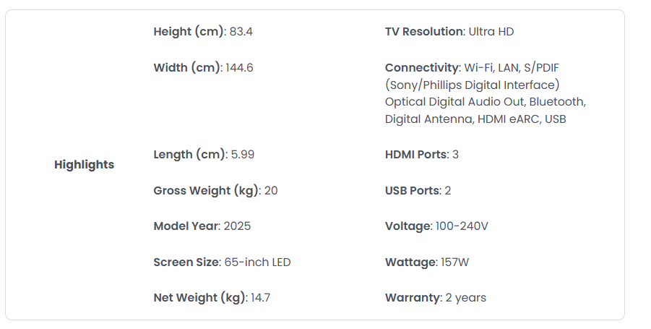
Task: Select the Length (cm) 5.99 spec
Action: tap(204, 155)
